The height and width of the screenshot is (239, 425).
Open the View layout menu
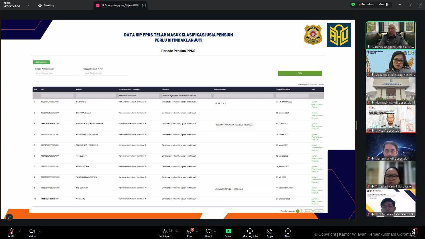click(x=383, y=5)
